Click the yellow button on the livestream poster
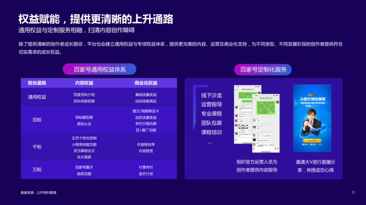 312,140
